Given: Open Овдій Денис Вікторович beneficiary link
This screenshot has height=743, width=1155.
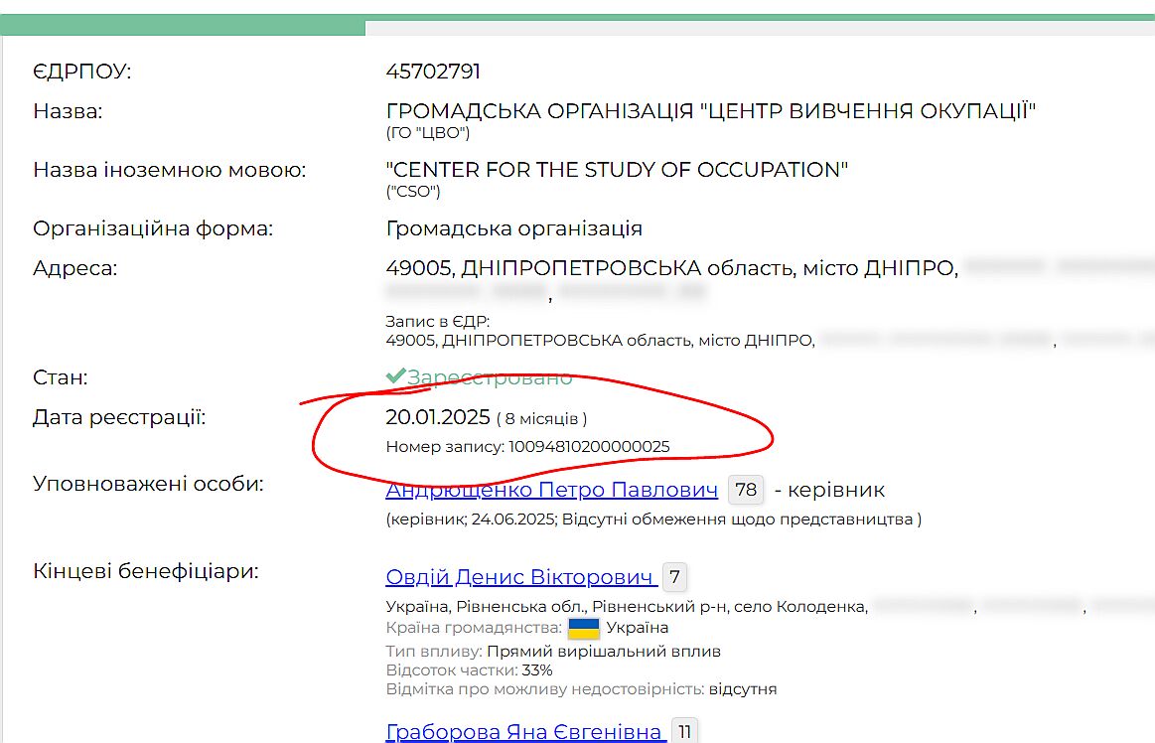Looking at the screenshot, I should [x=519, y=577].
